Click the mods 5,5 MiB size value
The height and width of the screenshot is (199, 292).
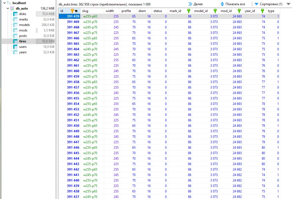pos(49,30)
